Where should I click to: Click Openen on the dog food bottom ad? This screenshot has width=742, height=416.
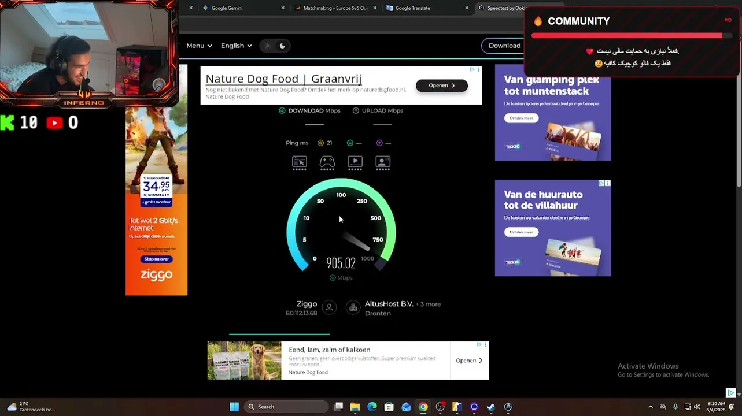click(469, 361)
